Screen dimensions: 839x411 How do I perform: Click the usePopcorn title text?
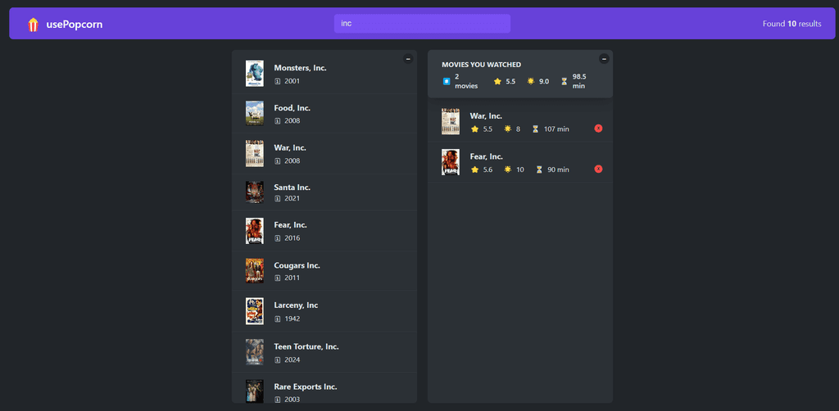pos(75,24)
